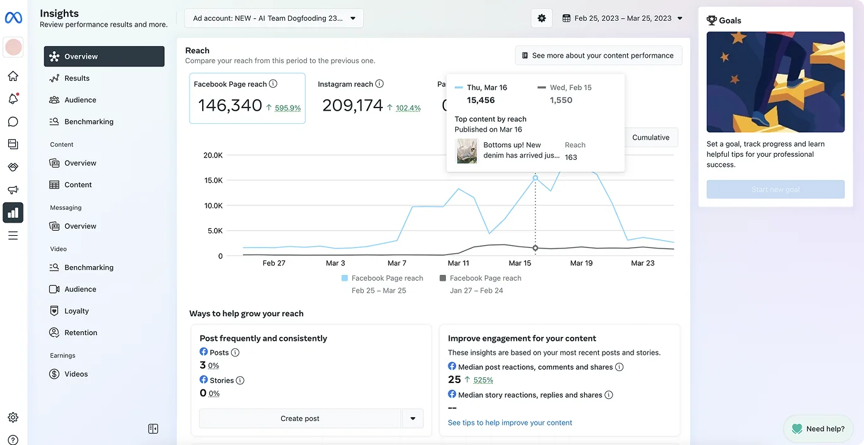Viewport: 864px width, 445px height.
Task: Open Loyalty in the sidebar
Action: (104, 311)
